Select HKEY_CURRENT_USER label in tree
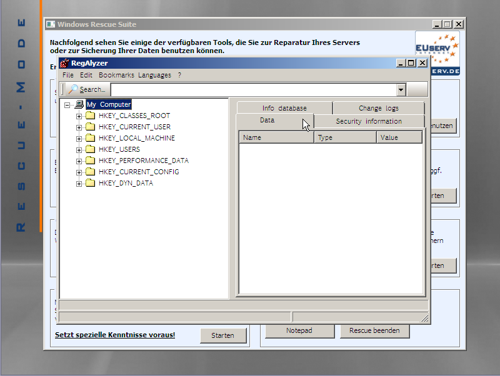Screen dimensions: 500x376 click(134, 127)
